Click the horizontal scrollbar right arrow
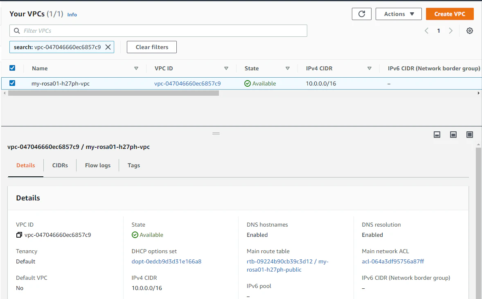 tap(478, 93)
